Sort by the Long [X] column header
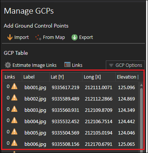 [99, 77]
